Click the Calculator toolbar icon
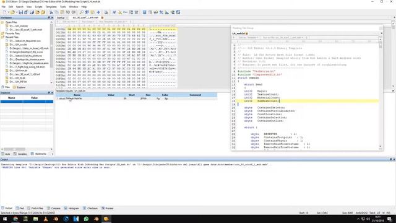The height and width of the screenshot is (223, 396). (x=144, y=12)
